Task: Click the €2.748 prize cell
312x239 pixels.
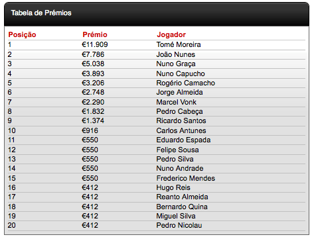Action: click(x=93, y=92)
